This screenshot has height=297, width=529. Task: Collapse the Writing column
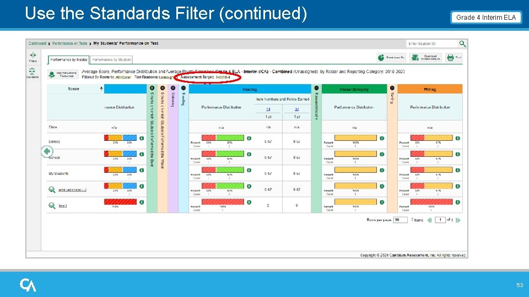(392, 88)
